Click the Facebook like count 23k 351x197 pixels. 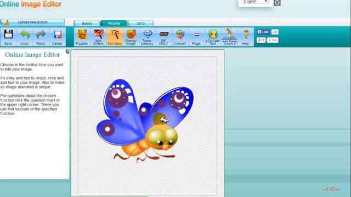pyautogui.click(x=275, y=32)
